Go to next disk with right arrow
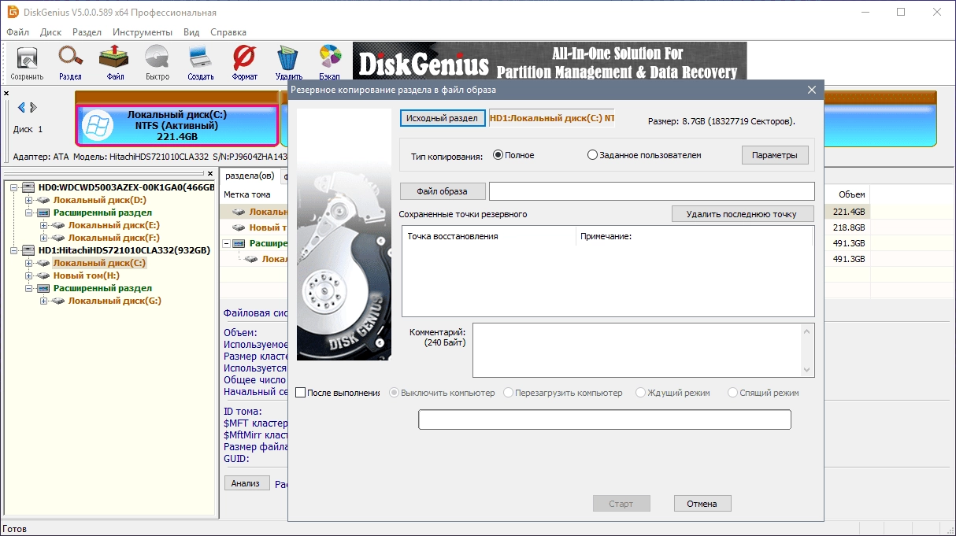956x536 pixels. point(32,108)
